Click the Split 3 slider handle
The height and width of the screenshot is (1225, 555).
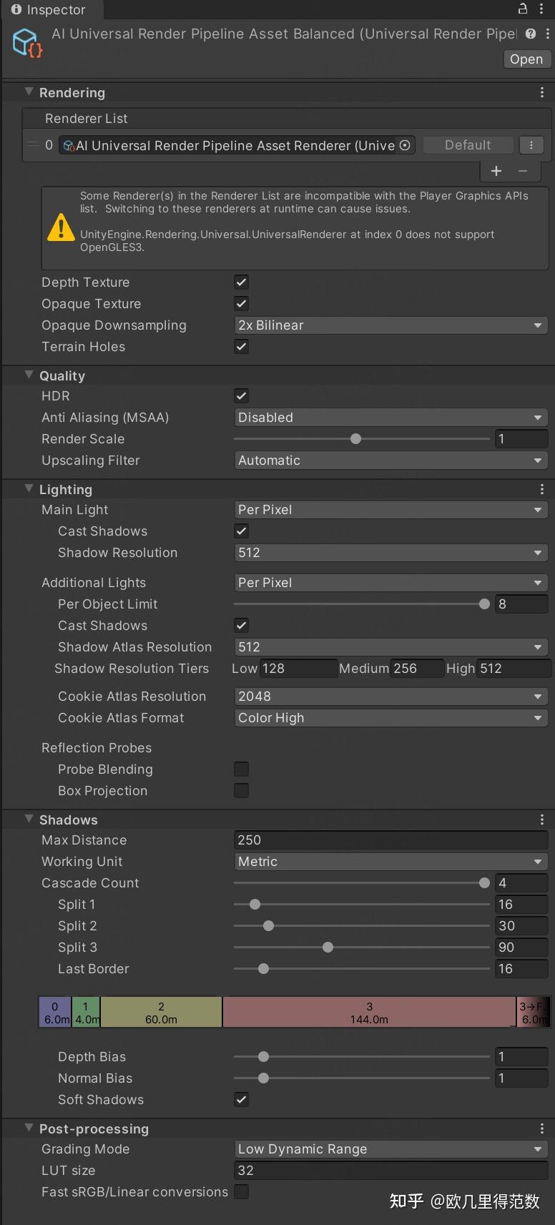pyautogui.click(x=328, y=948)
